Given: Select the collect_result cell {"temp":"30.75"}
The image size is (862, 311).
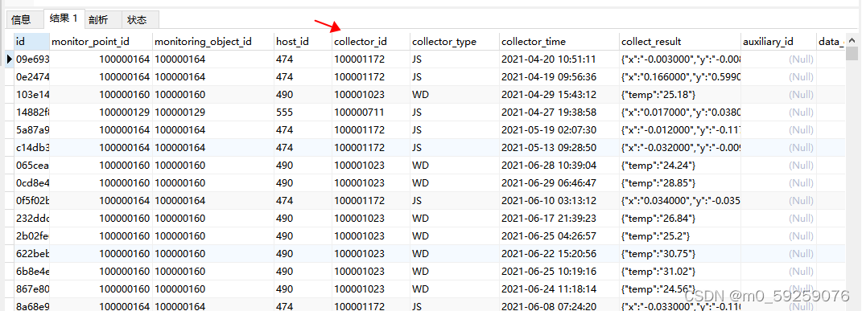Looking at the screenshot, I should tap(679, 254).
